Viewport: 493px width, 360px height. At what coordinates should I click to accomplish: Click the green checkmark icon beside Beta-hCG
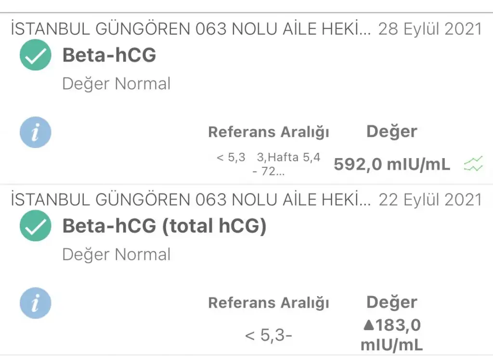[x=36, y=55]
